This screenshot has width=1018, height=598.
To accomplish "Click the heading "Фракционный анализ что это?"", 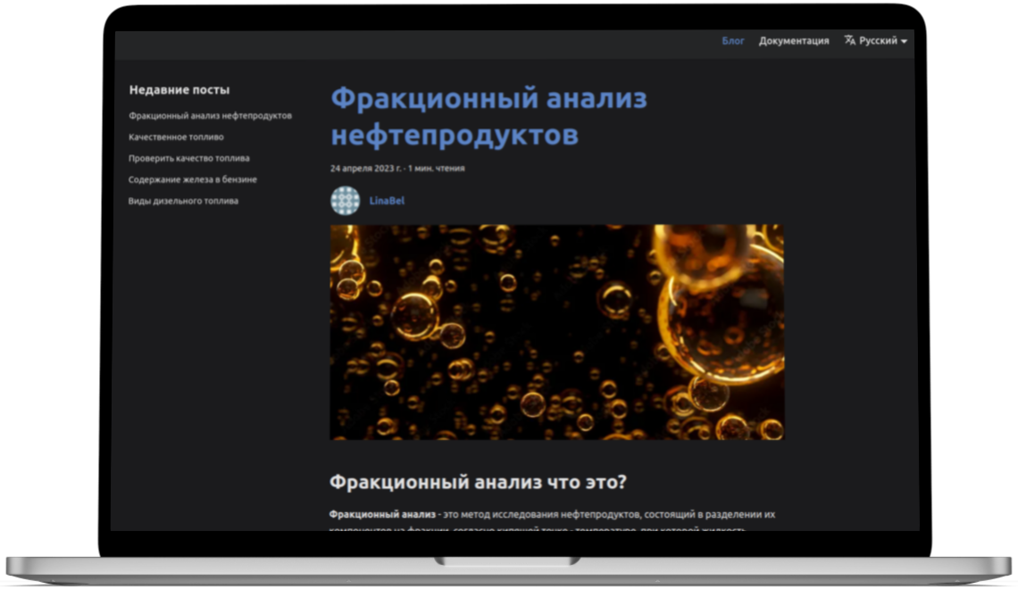I will tap(480, 480).
